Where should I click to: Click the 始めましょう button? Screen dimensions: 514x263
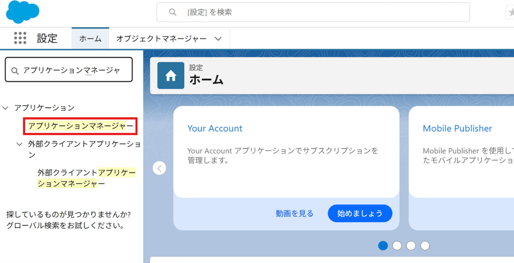point(360,214)
